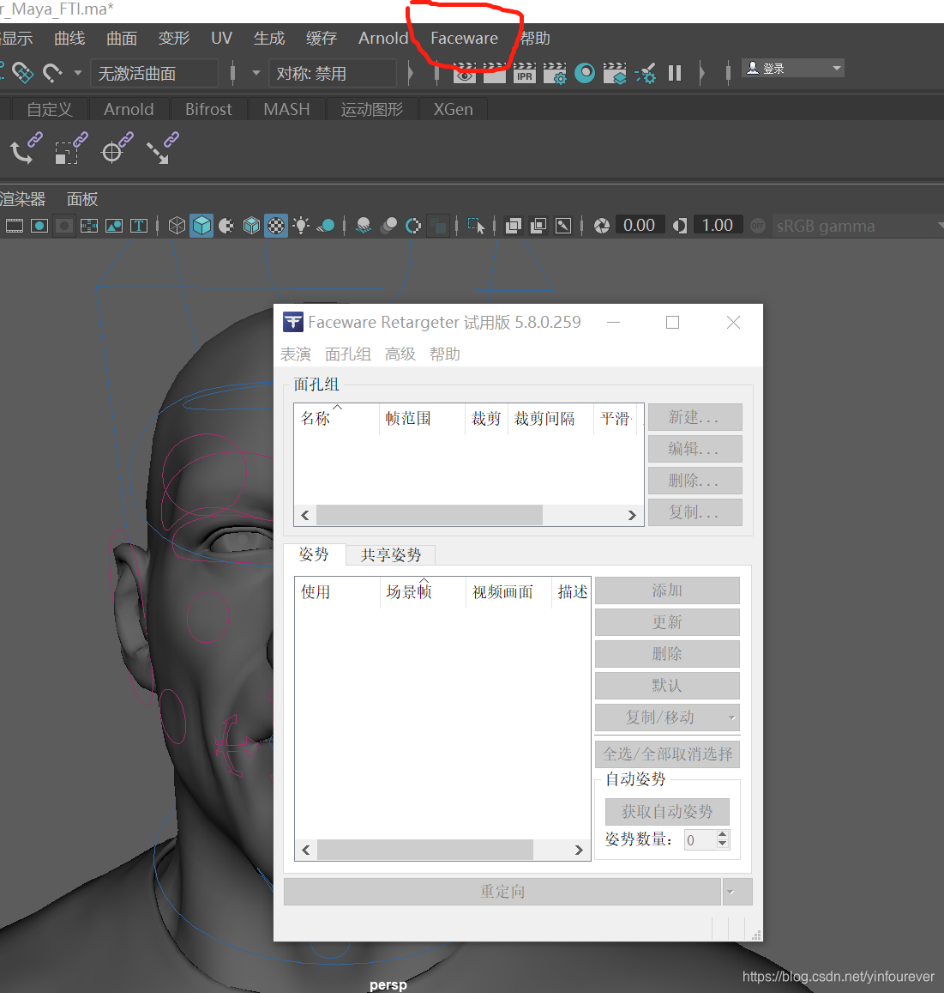
Task: Toggle viewport shadows icon
Action: [326, 226]
